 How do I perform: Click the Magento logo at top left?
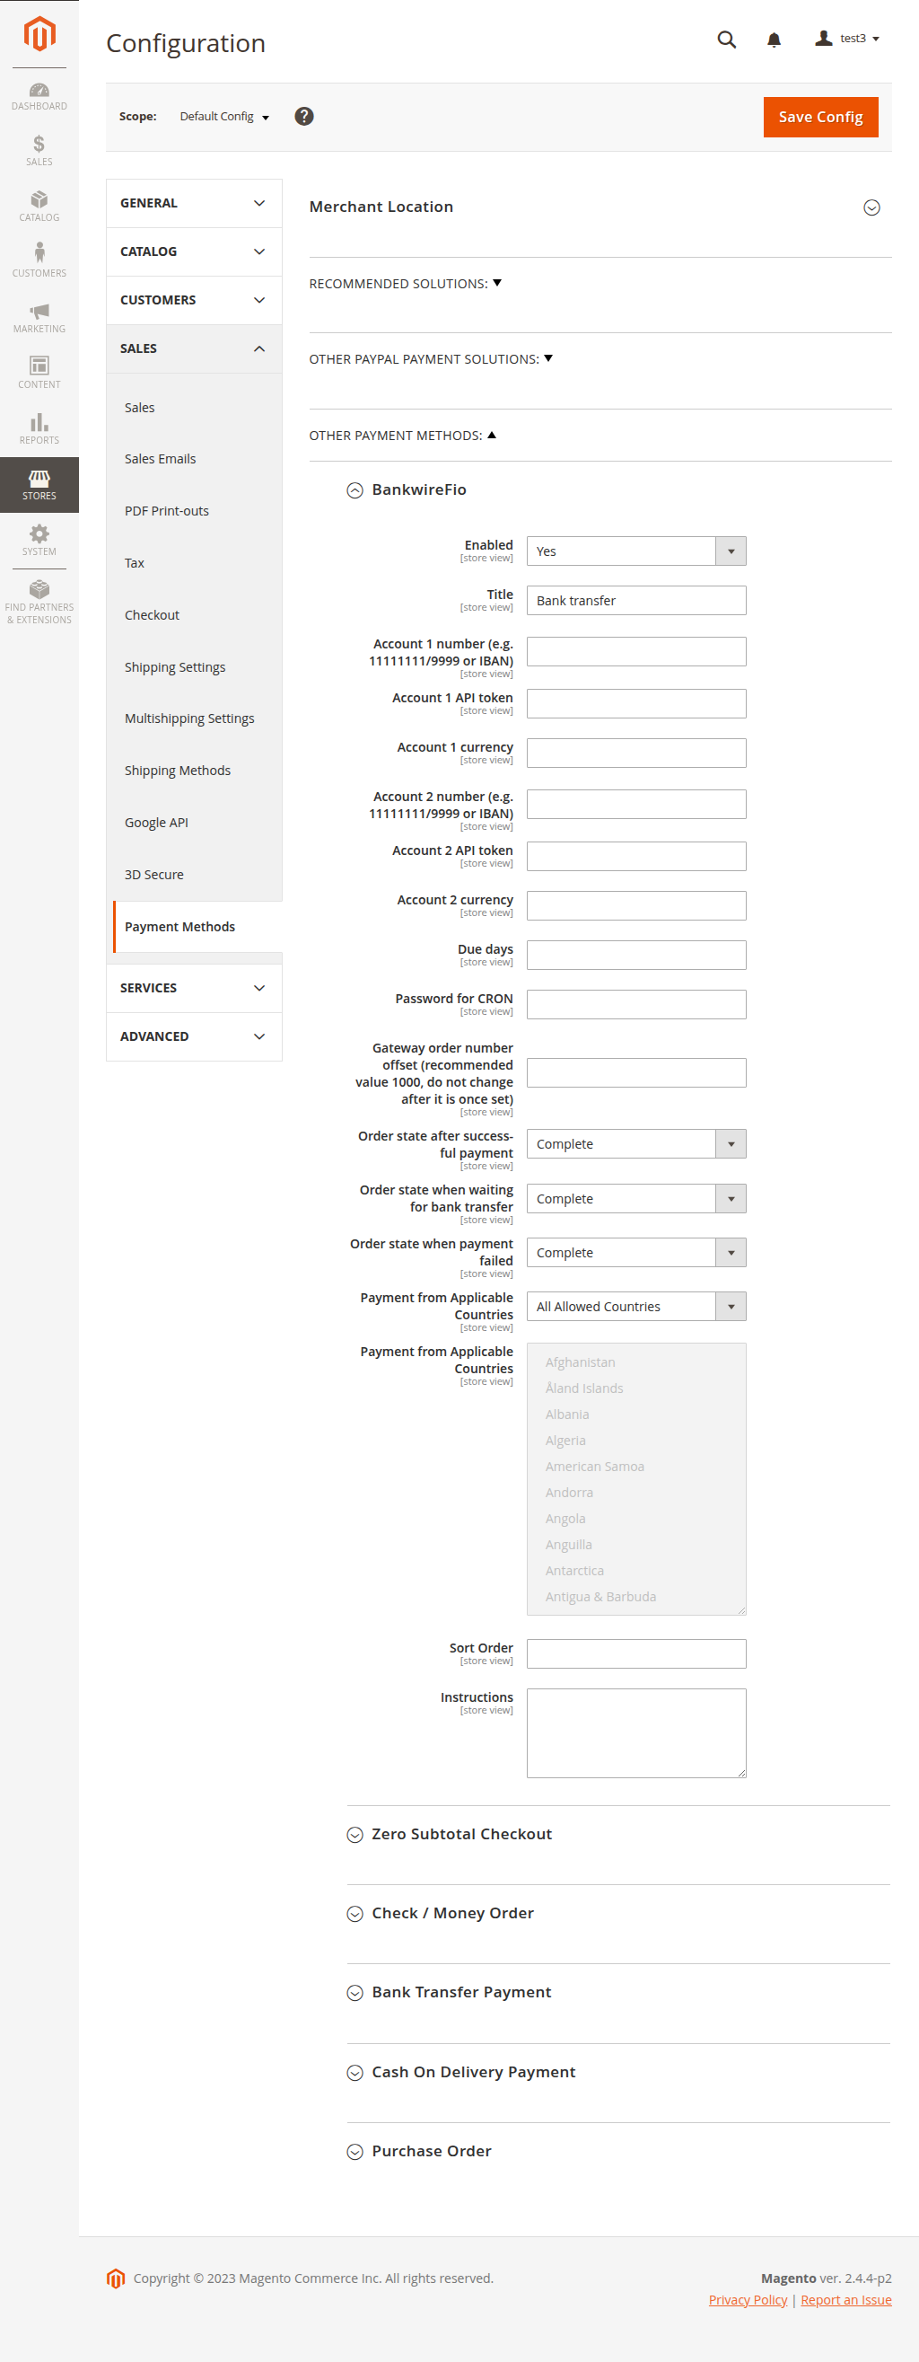pos(39,34)
